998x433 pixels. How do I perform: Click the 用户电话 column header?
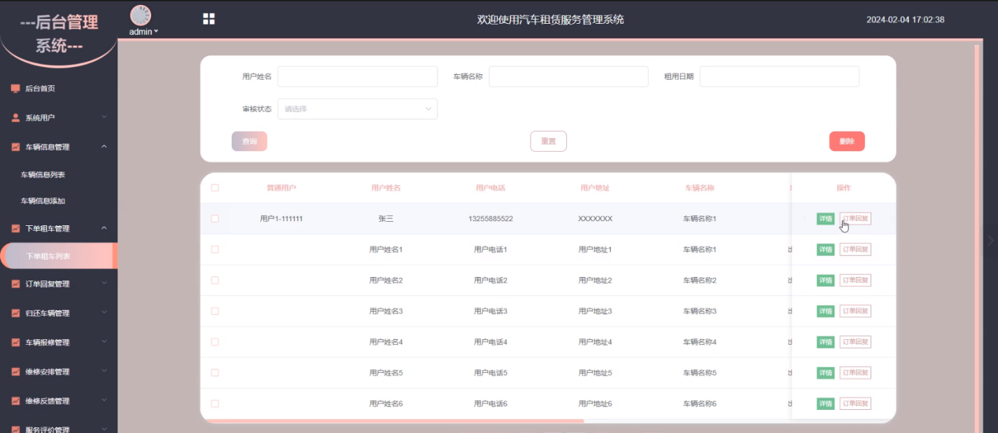pyautogui.click(x=491, y=188)
